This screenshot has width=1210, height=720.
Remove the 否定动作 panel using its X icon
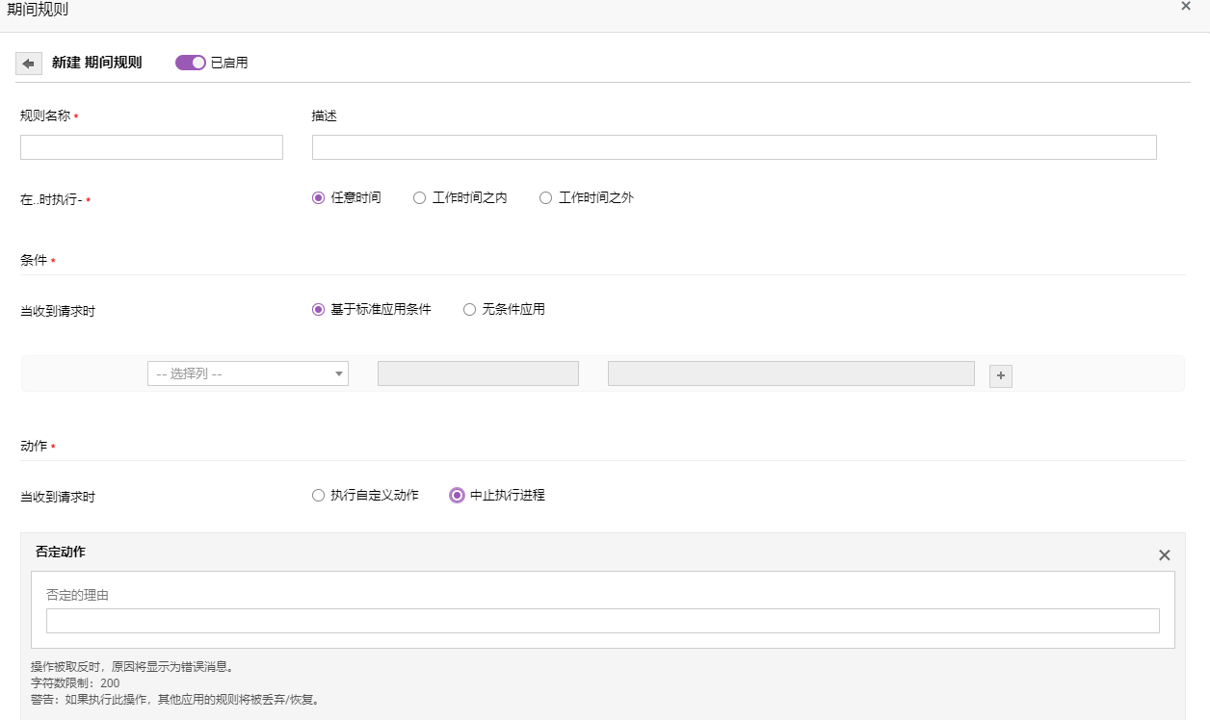tap(1164, 555)
